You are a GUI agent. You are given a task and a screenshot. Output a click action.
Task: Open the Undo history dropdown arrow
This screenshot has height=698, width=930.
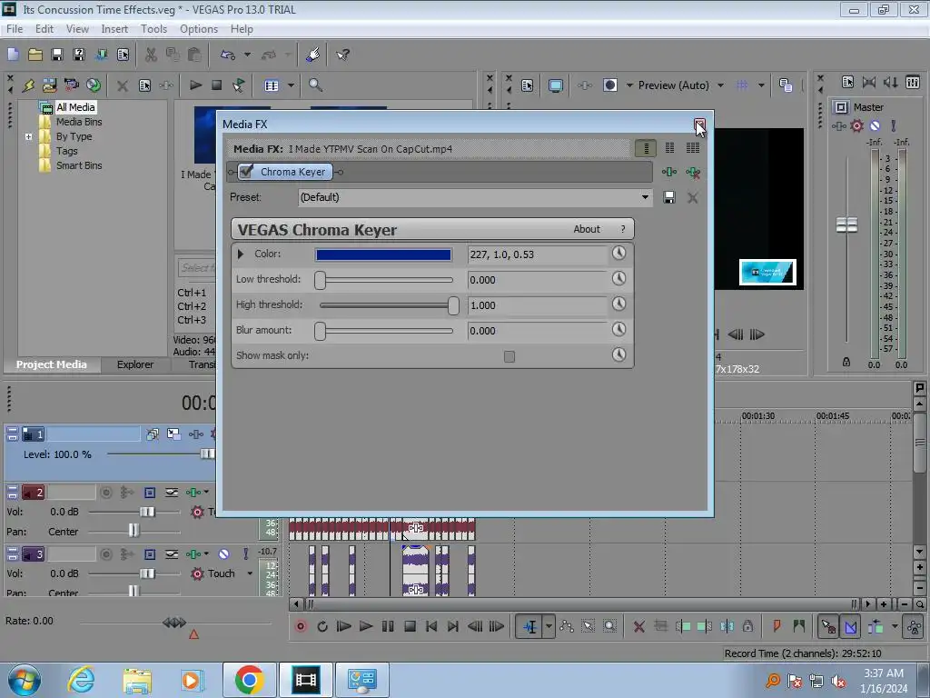coord(247,55)
